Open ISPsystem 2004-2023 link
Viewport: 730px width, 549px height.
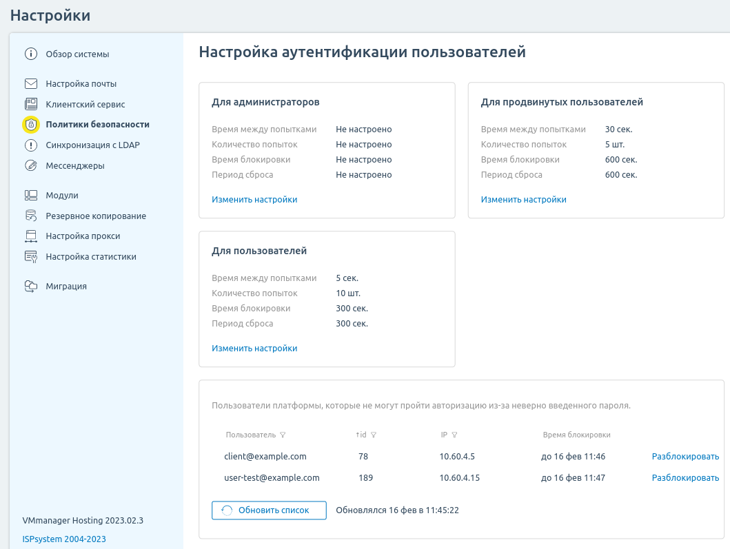coord(64,539)
